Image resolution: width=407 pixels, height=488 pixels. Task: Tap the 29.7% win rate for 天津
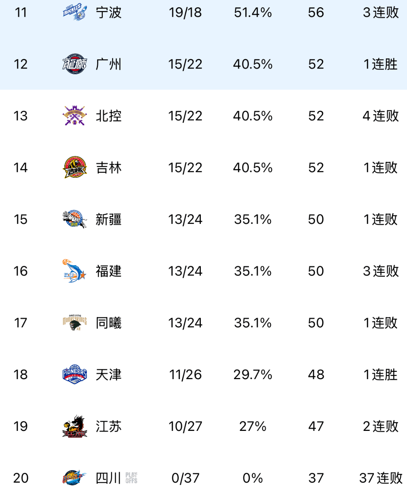tap(253, 375)
